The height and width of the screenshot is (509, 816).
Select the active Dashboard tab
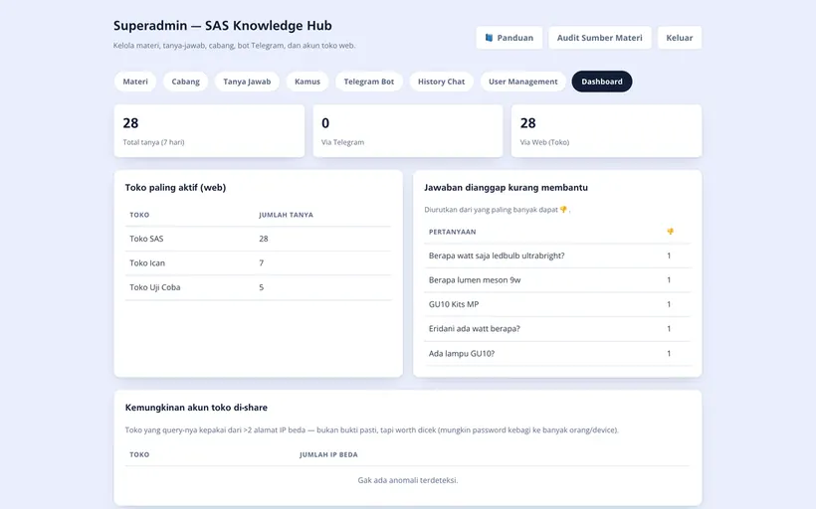point(602,82)
